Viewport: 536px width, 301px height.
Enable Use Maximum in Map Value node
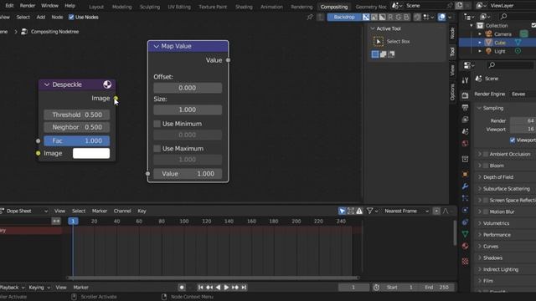[x=157, y=149]
